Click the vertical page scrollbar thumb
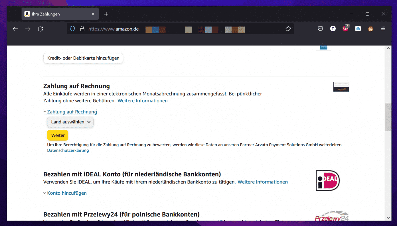 click(x=388, y=117)
